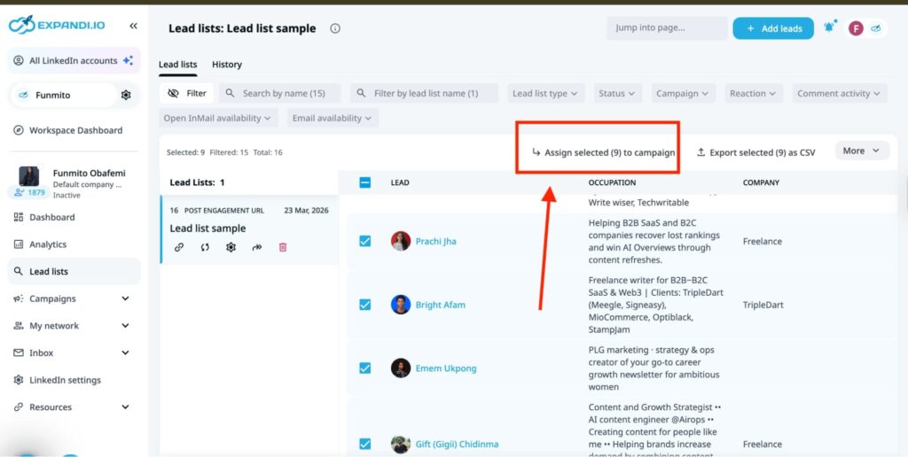Viewport: 908px width, 457px height.
Task: Open the Lead list type dropdown
Action: pos(546,93)
